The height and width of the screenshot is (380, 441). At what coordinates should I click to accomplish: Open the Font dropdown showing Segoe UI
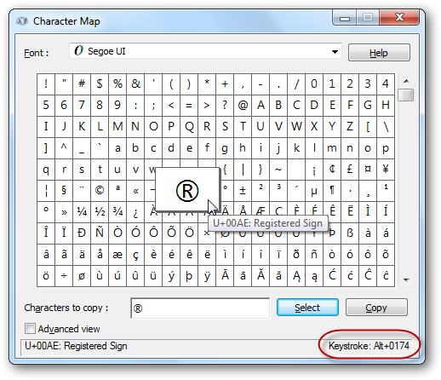pyautogui.click(x=205, y=51)
